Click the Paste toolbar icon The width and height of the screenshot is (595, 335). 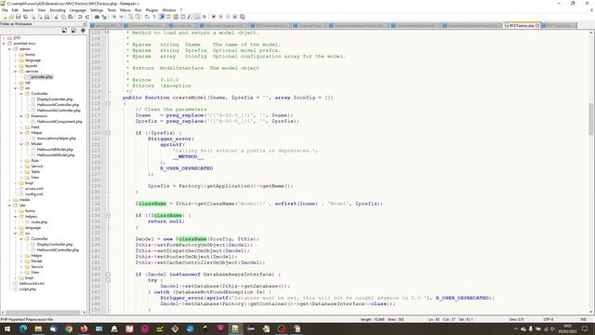coord(71,17)
